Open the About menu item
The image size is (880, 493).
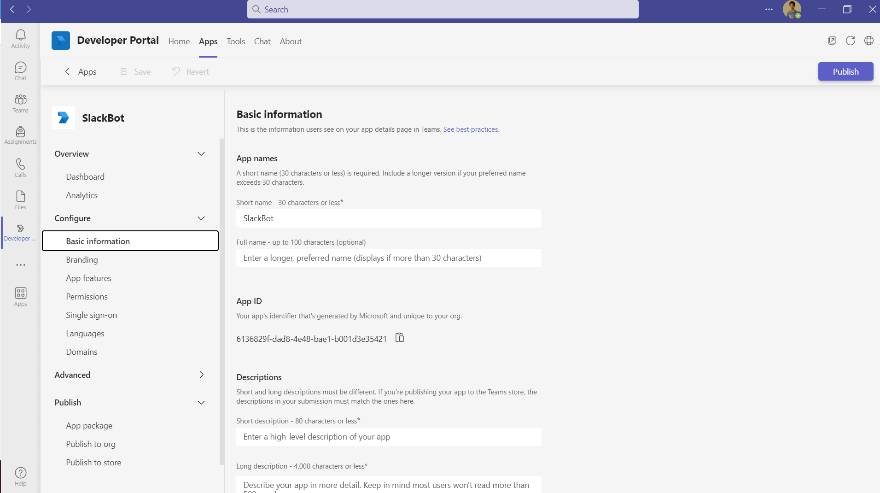coord(291,41)
